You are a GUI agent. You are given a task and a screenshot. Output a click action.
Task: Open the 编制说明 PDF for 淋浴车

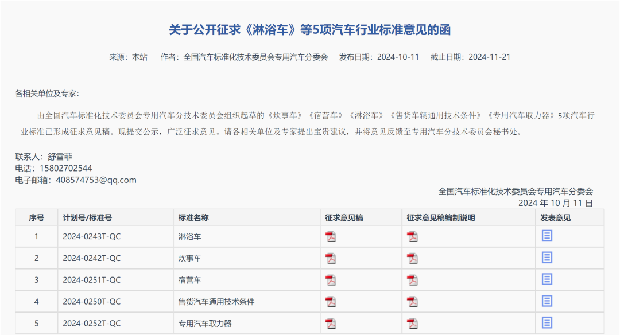pyautogui.click(x=413, y=236)
